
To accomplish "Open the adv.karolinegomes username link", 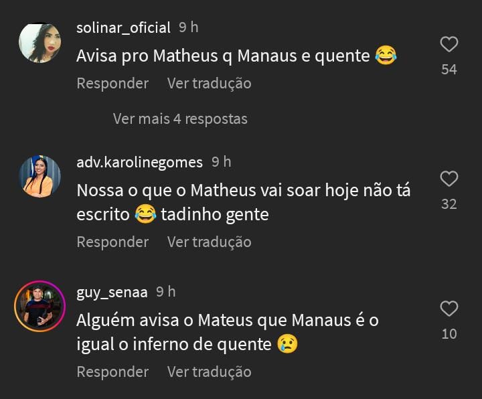I will (x=140, y=162).
